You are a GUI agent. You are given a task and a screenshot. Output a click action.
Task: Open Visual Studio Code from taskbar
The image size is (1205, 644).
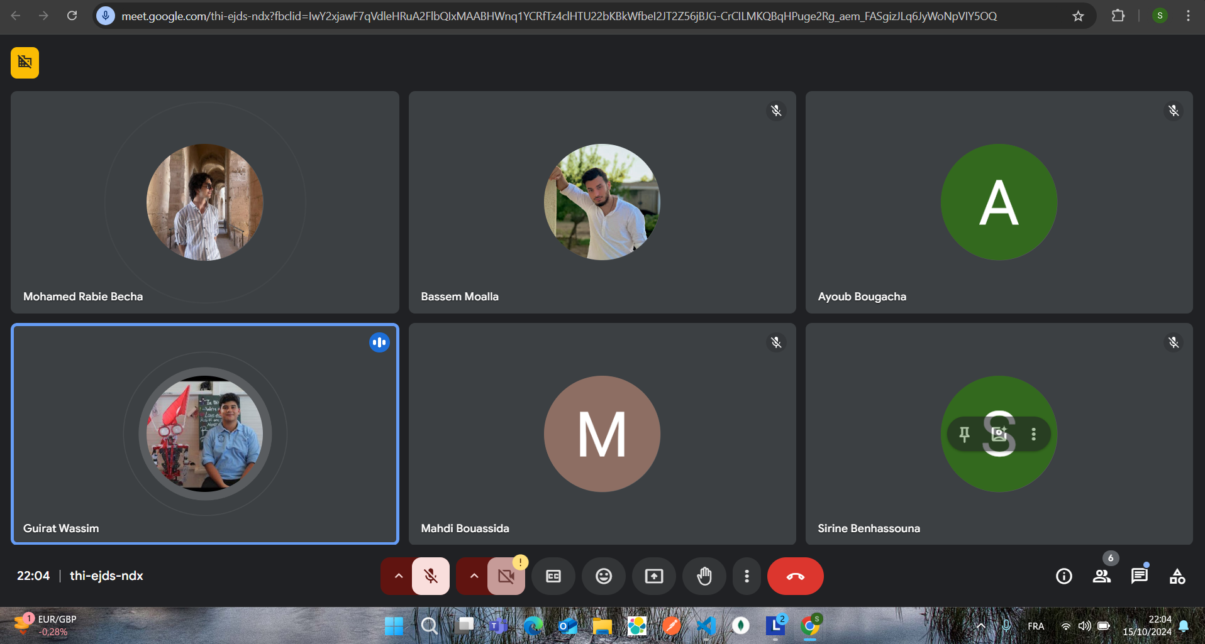(x=706, y=626)
